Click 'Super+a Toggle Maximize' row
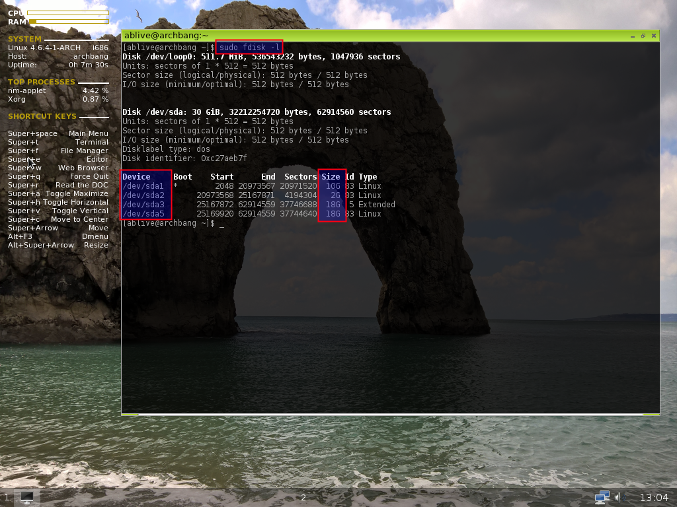Viewport: 677px width, 507px height. click(x=58, y=193)
